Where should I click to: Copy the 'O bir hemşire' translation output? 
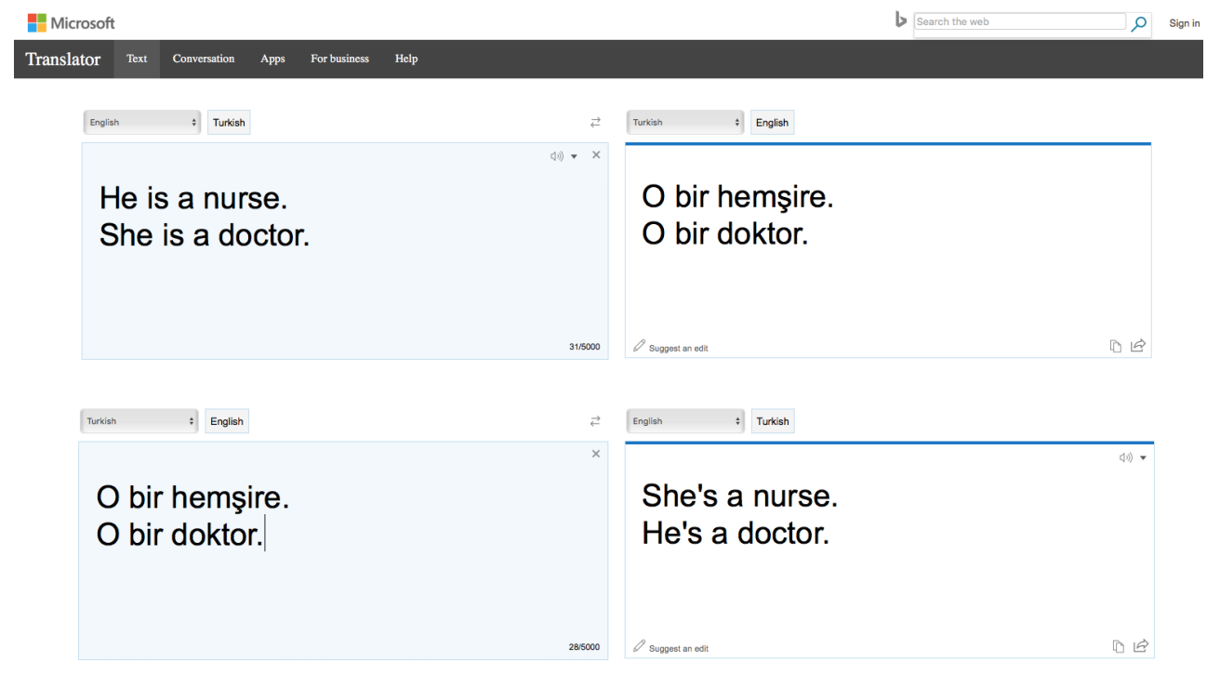click(x=1116, y=346)
